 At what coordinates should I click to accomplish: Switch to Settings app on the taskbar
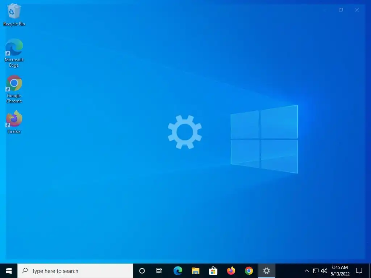click(x=266, y=271)
